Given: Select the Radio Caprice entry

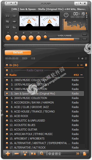Looking at the screenshot, I should (x=44, y=70).
